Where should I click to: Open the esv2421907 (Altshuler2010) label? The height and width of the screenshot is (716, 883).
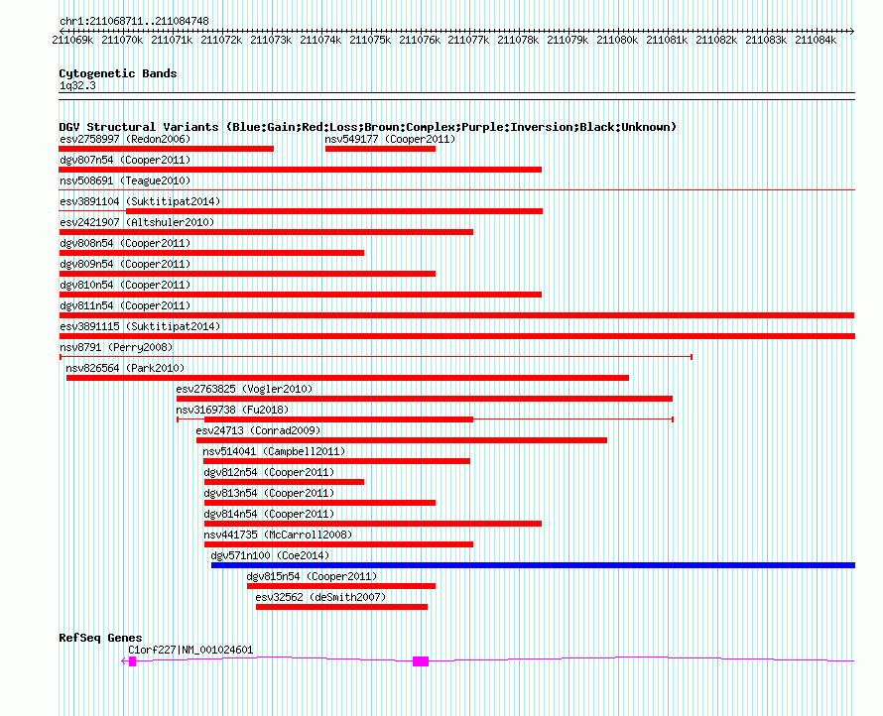tap(137, 222)
